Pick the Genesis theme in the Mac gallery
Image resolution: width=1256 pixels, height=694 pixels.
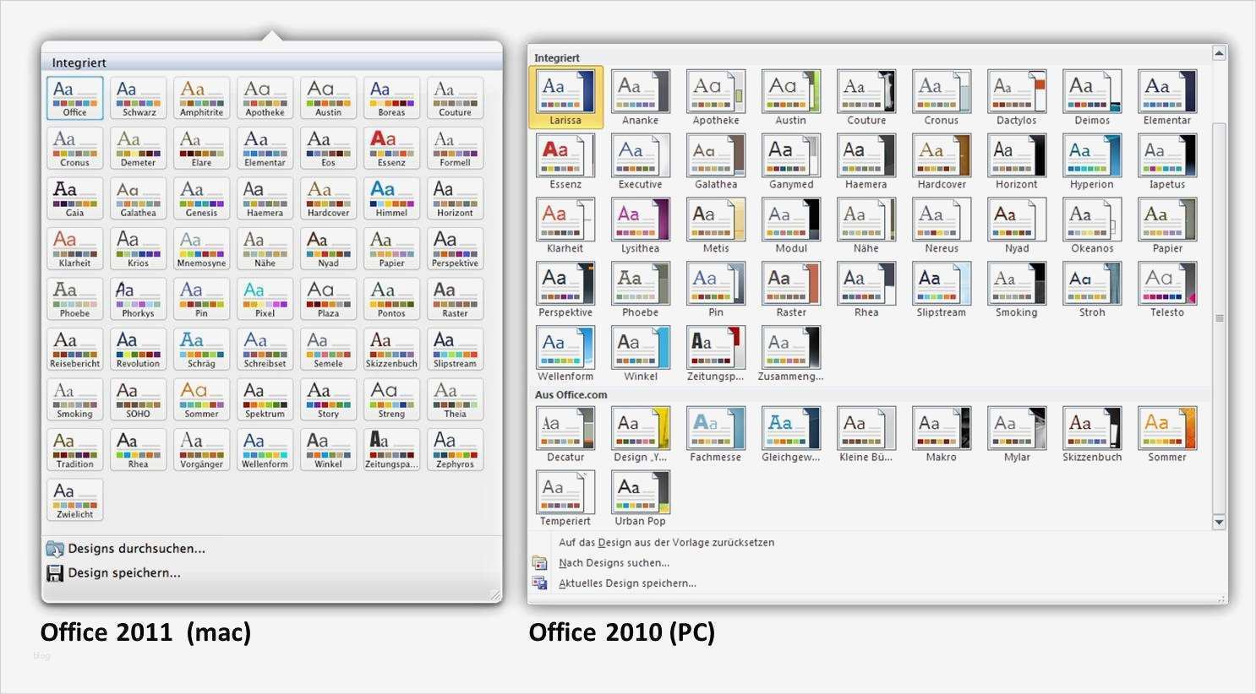(x=202, y=198)
